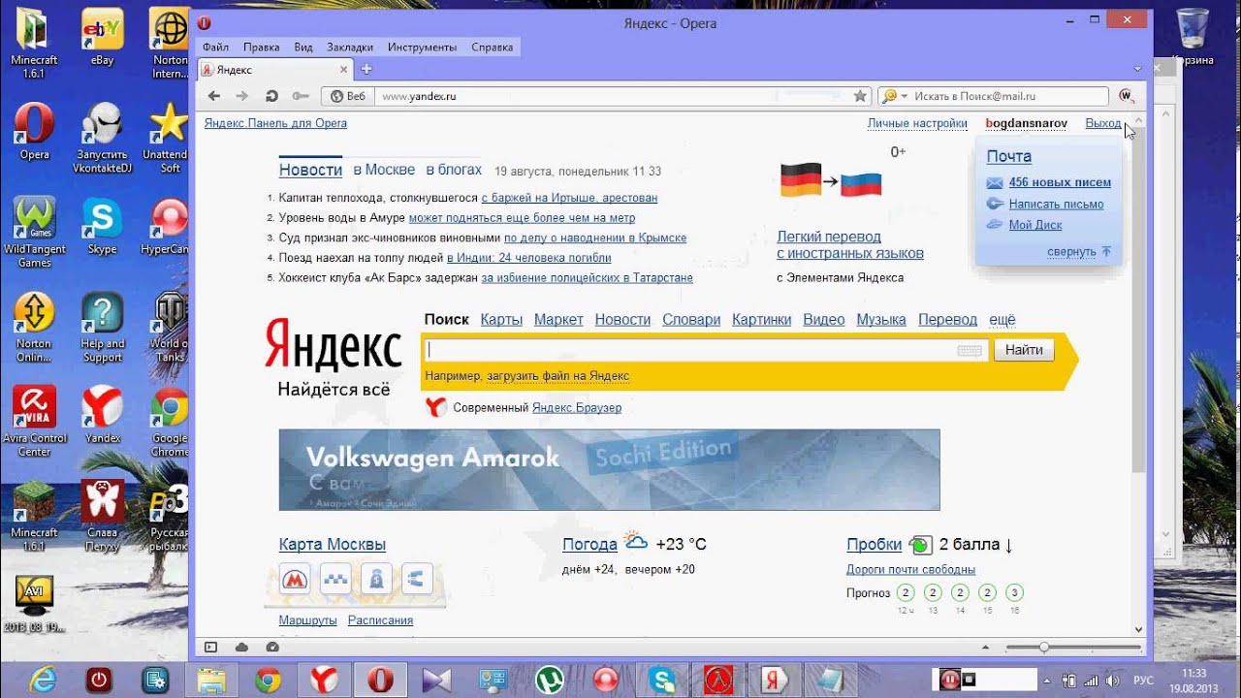Image resolution: width=1241 pixels, height=698 pixels.
Task: Open File Explorer from the taskbar
Action: (x=211, y=680)
